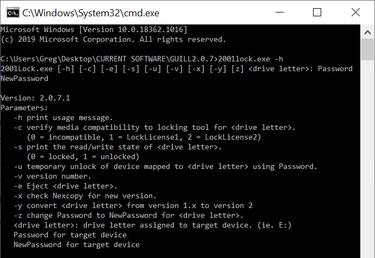The image size is (375, 258).
Task: Click the 'Parameters:' heading text
Action: pyautogui.click(x=24, y=108)
